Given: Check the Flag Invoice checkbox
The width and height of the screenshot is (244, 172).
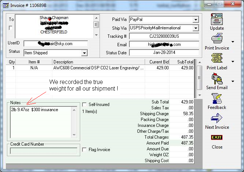Looking at the screenshot, I should [x=84, y=150].
